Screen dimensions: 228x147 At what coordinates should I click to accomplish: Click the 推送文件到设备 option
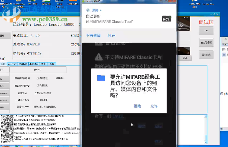pos(22,86)
